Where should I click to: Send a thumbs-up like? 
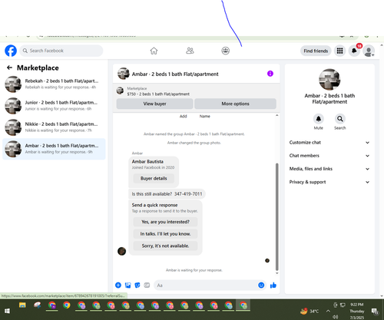pos(273,285)
